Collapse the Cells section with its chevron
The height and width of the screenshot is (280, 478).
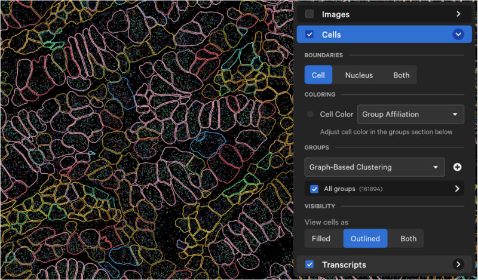[458, 35]
